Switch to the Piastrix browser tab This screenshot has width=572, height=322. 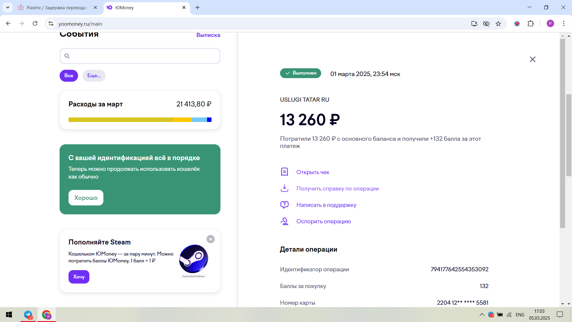tap(57, 7)
